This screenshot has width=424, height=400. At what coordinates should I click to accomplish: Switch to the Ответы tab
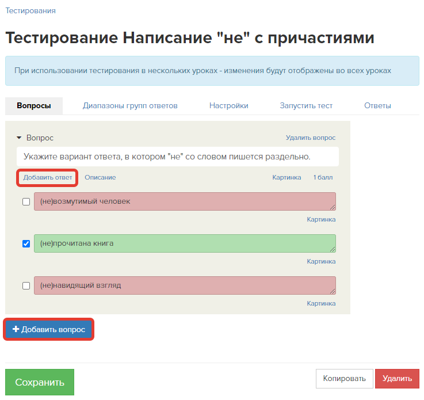click(377, 106)
